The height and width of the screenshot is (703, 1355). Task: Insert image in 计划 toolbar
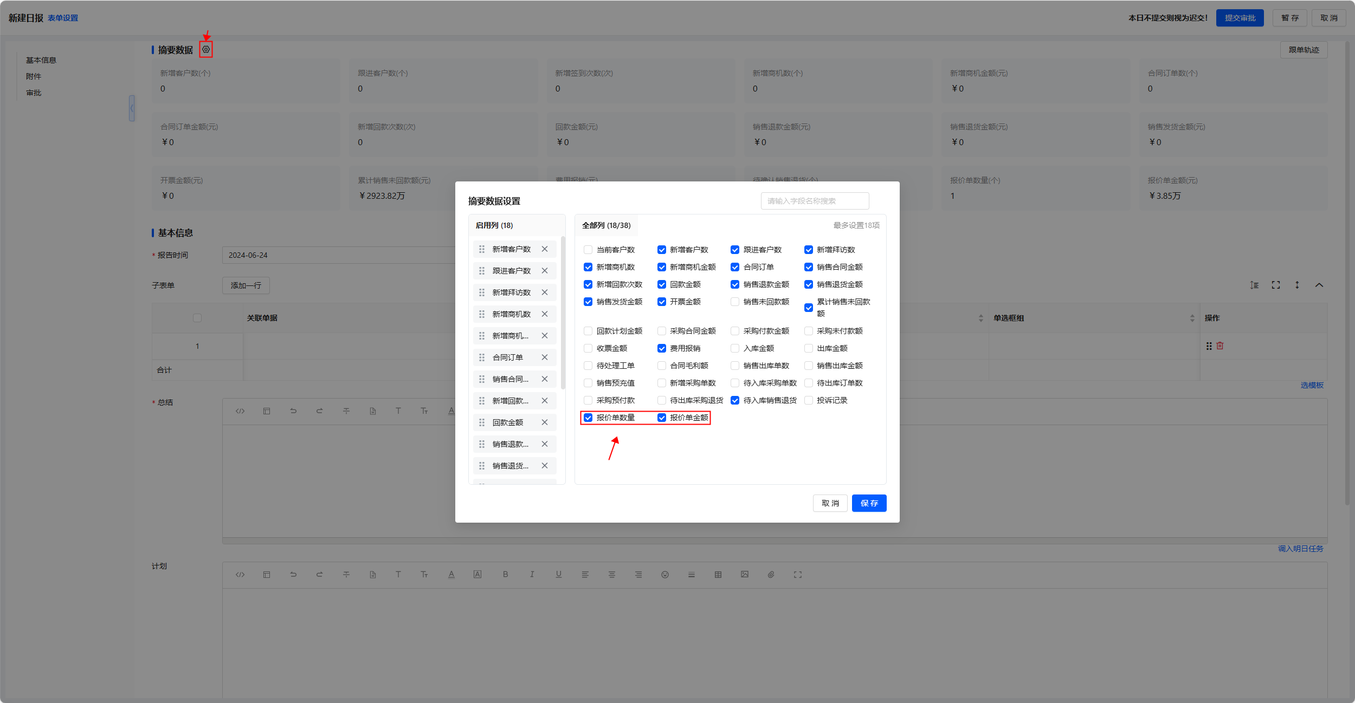tap(745, 575)
